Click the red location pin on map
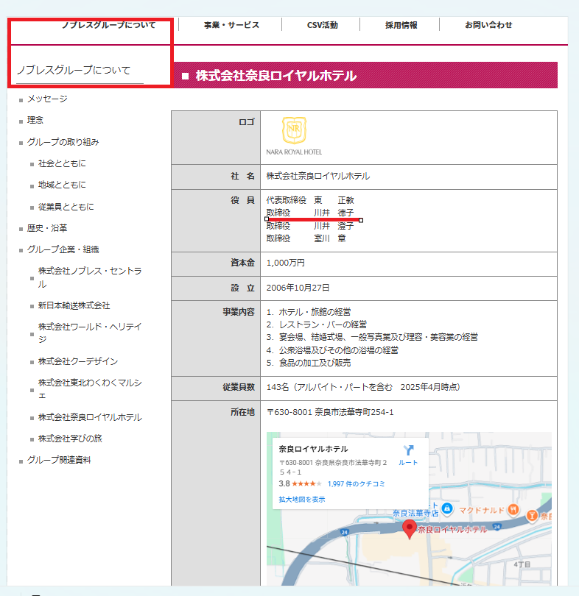The image size is (579, 596). click(410, 527)
